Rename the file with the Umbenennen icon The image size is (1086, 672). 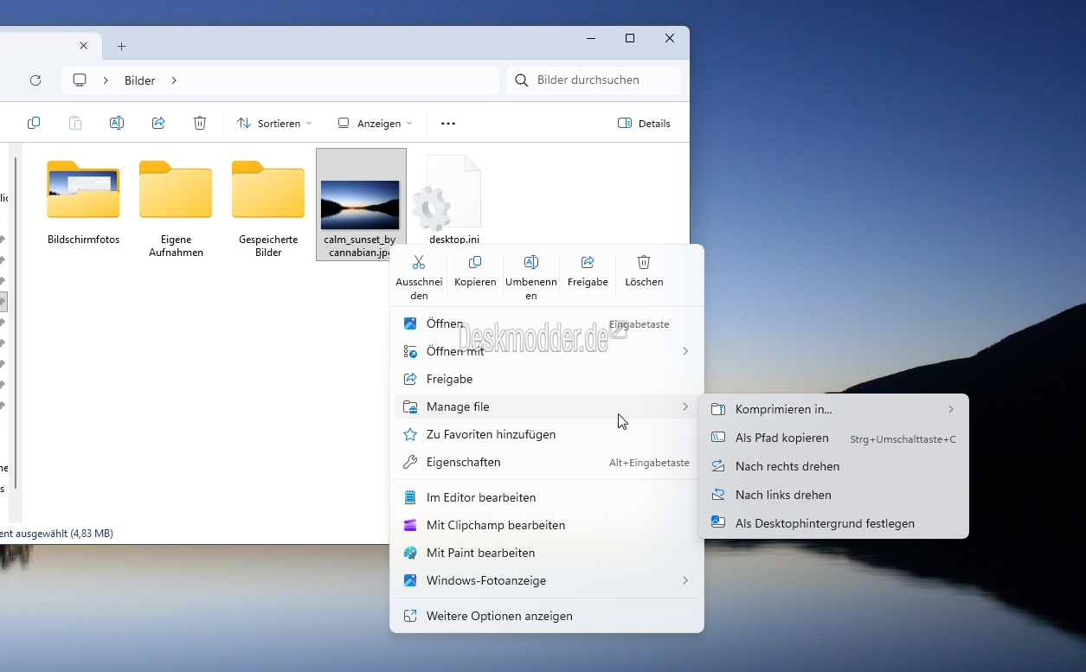pos(530,261)
